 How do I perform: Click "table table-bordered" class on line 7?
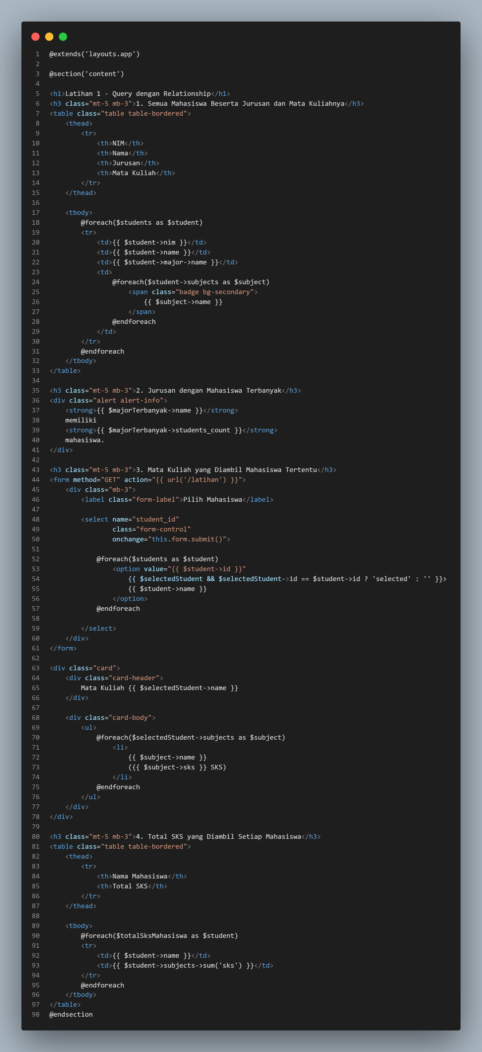[144, 114]
